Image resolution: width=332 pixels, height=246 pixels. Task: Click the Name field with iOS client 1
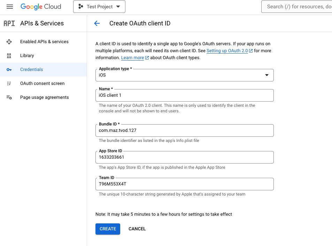[x=184, y=95]
